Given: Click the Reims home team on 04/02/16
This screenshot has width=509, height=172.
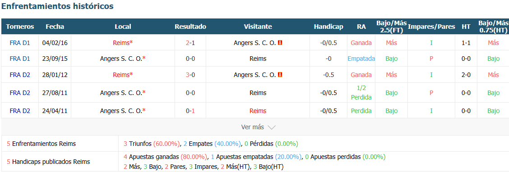Looking at the screenshot, I should point(123,42).
